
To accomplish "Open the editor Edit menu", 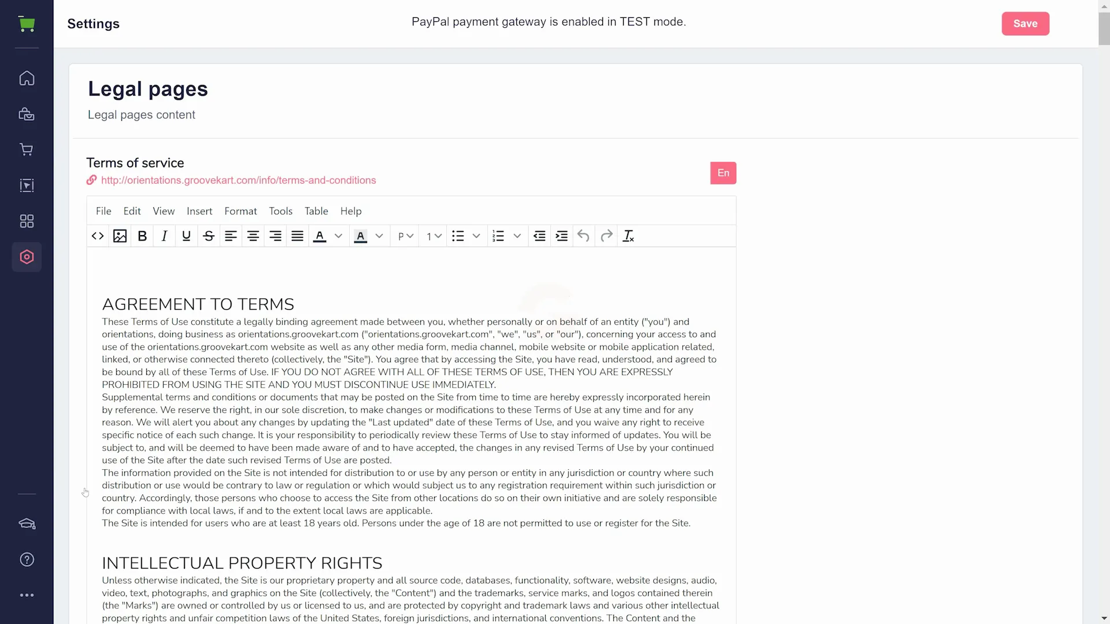I will pos(132,211).
